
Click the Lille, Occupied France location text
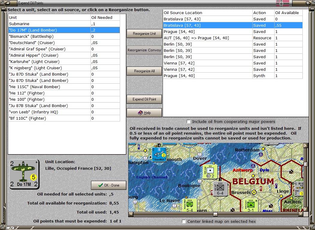pos(78,169)
